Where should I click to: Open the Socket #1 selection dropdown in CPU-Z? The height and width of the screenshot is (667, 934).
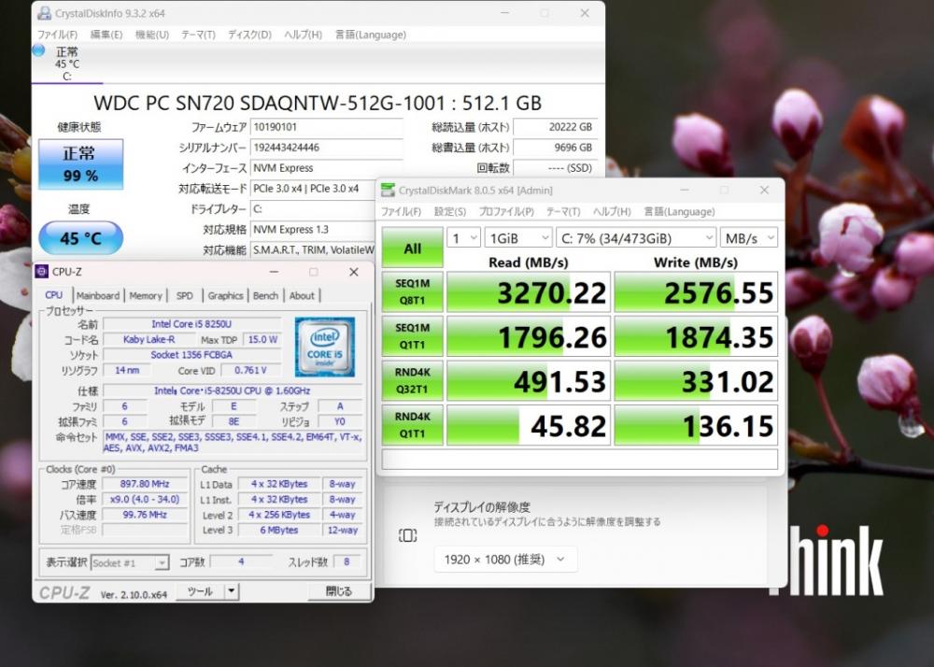pos(130,562)
